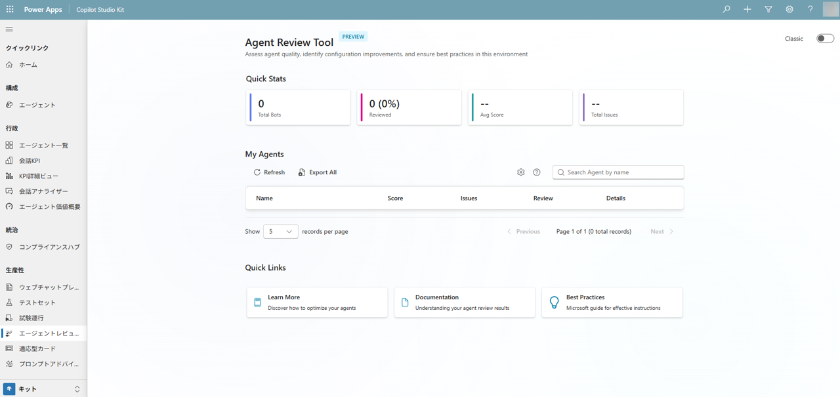Click help circle icon in My Agents toolbar
Image resolution: width=840 pixels, height=397 pixels.
(537, 172)
